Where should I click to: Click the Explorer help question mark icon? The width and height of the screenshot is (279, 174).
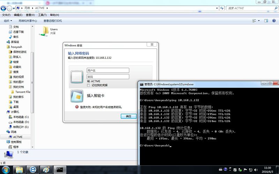tap(274, 21)
